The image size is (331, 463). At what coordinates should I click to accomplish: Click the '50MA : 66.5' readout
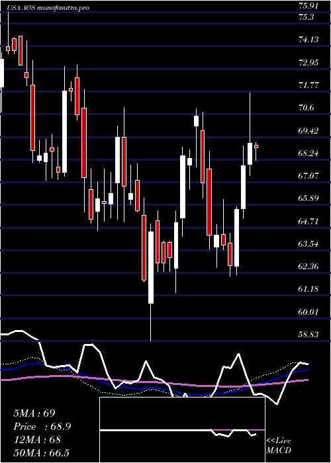click(x=41, y=452)
